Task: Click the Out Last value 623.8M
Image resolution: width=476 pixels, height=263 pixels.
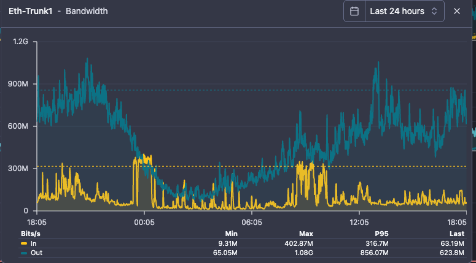Action: click(452, 253)
